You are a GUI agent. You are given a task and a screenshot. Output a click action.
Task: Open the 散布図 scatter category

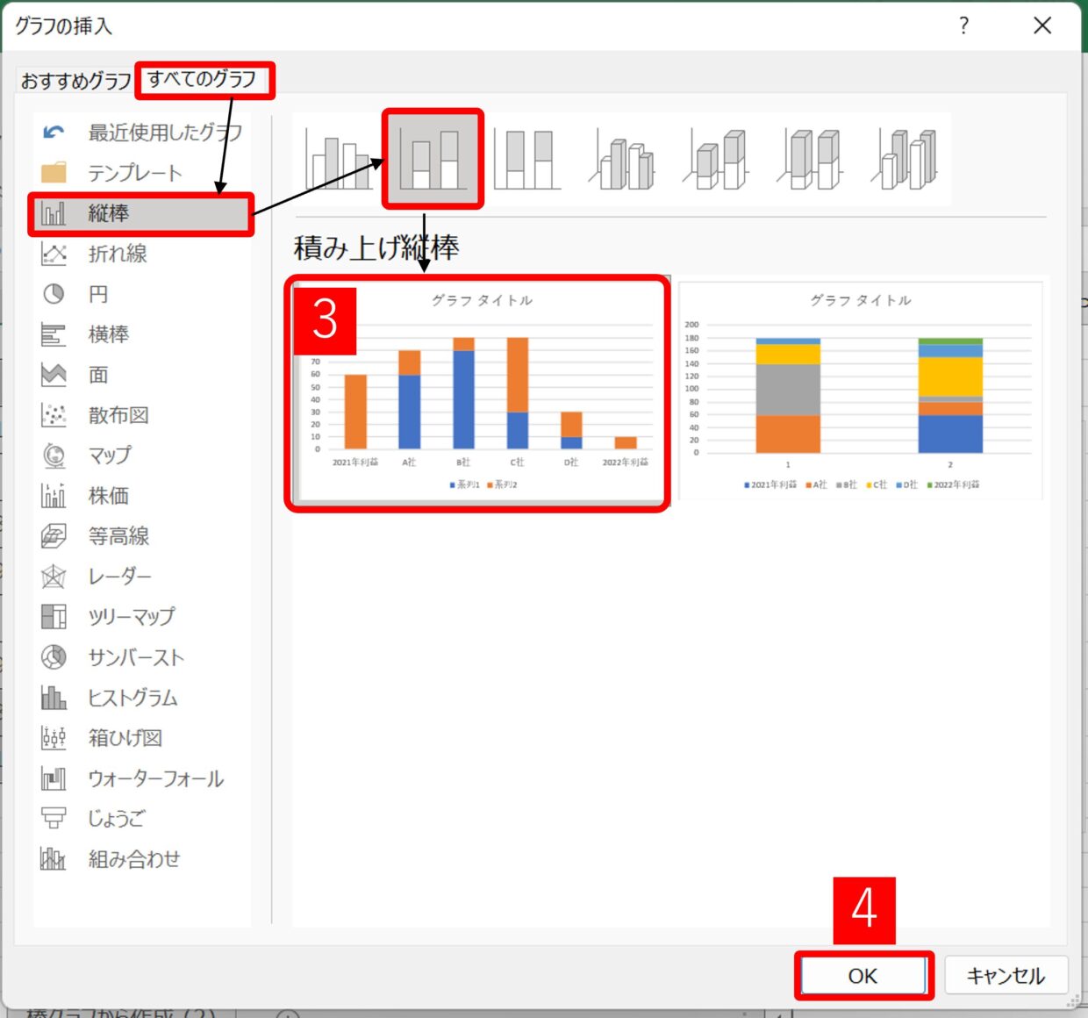tap(118, 415)
